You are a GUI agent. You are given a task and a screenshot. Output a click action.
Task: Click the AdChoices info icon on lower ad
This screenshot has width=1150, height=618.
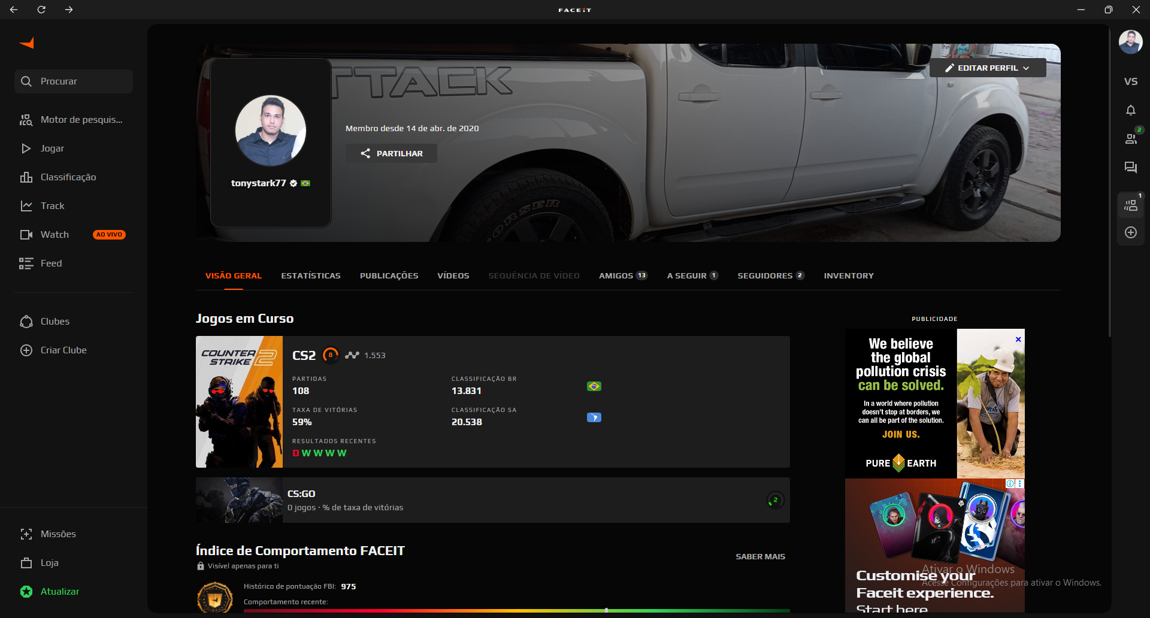(x=1010, y=483)
